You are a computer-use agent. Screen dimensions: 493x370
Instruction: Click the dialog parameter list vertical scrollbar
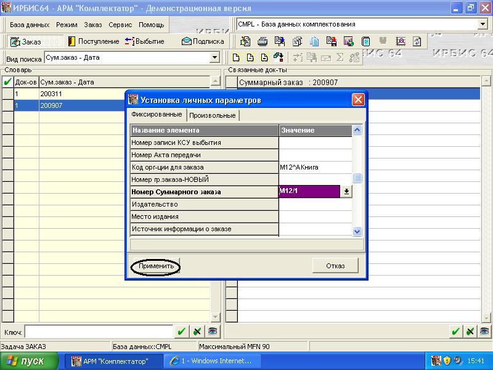click(357, 179)
